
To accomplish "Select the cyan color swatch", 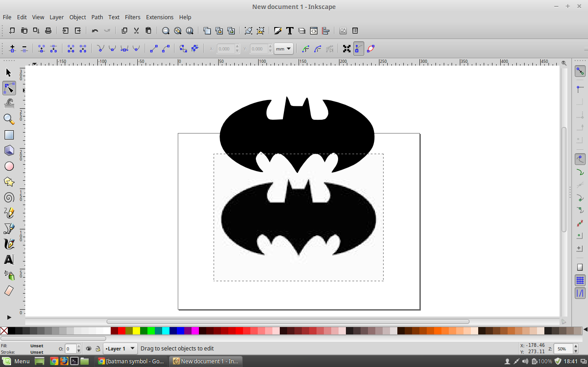I will tap(166, 331).
